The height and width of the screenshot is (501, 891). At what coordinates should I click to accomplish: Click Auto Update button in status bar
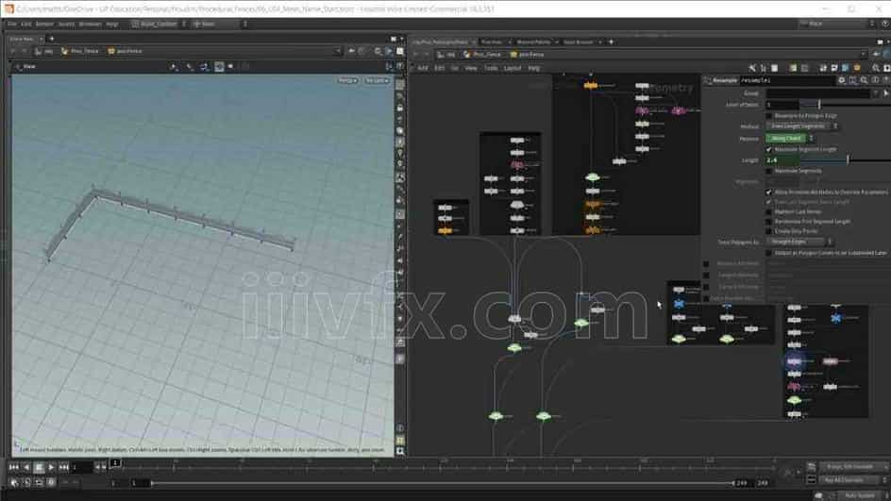(859, 495)
